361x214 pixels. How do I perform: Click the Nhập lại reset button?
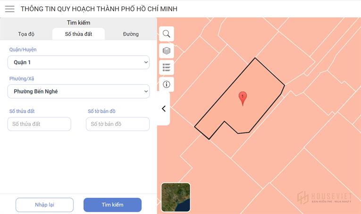(x=45, y=205)
